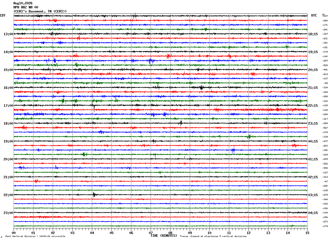Screen dimensions: 329x240
Task: Click the DC offset value '-179'
Action: [325, 226]
